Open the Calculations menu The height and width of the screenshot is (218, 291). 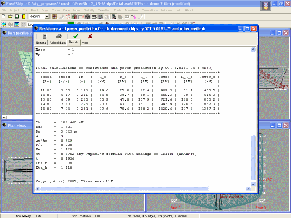click(150, 10)
